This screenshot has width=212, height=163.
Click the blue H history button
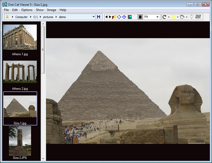(x=99, y=17)
